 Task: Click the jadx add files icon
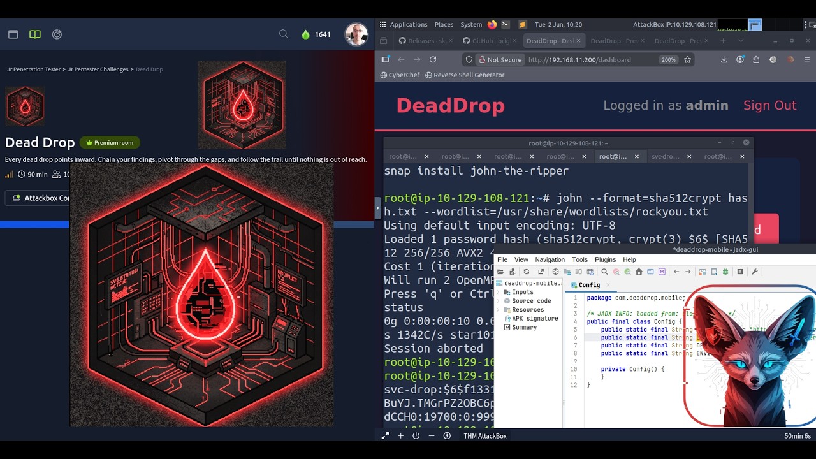pyautogui.click(x=513, y=272)
